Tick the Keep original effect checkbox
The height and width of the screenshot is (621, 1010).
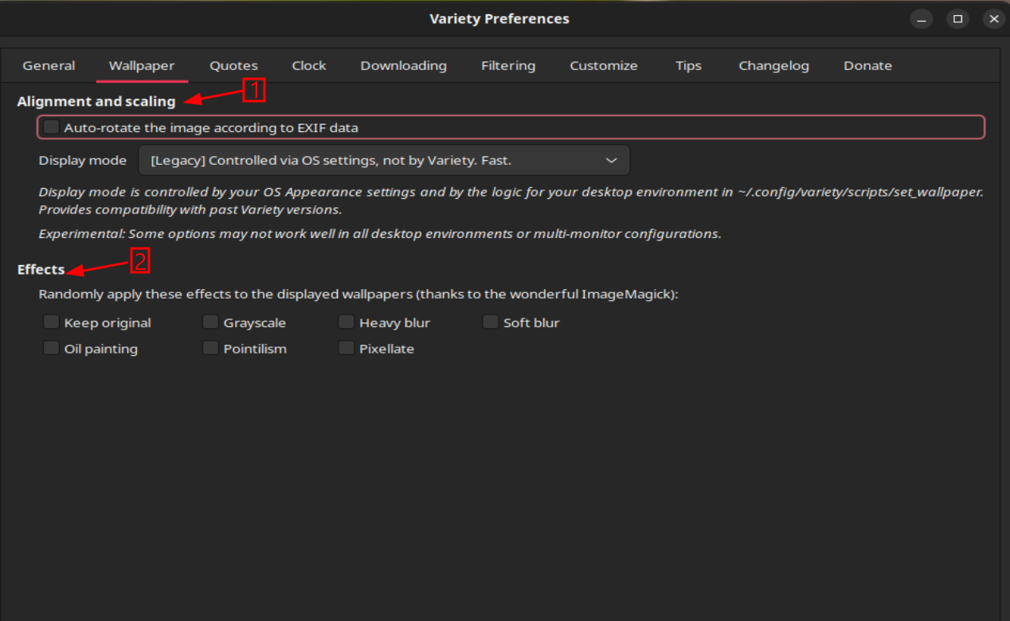[x=52, y=322]
